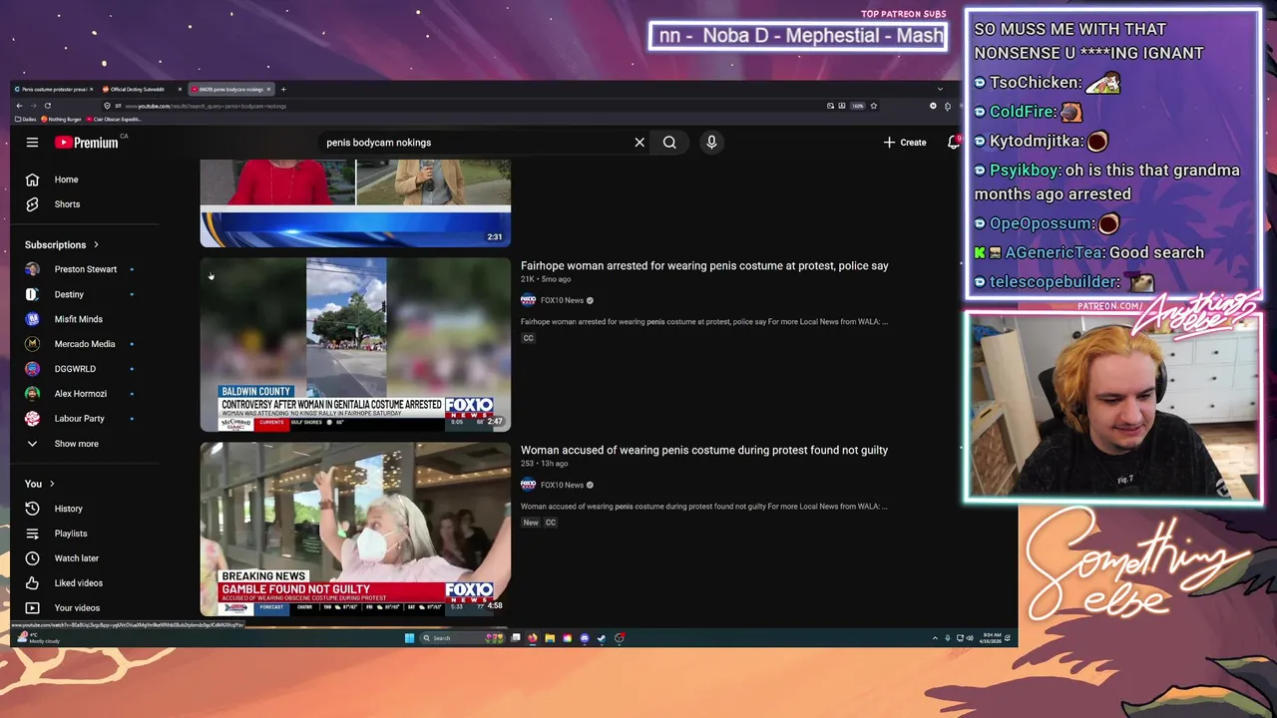Bookmark this page with the star icon
The height and width of the screenshot is (718, 1277).
(874, 106)
